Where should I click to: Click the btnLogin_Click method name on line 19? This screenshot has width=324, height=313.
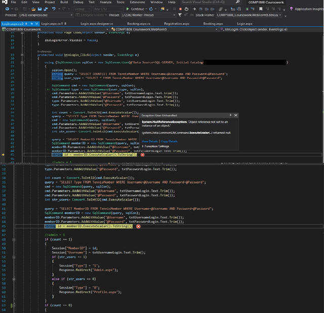click(x=76, y=55)
